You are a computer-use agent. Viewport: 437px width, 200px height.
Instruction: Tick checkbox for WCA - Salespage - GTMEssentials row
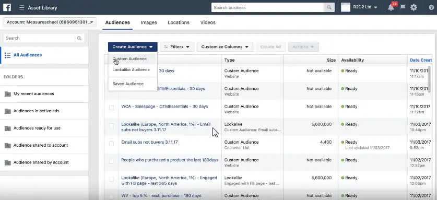click(x=112, y=108)
